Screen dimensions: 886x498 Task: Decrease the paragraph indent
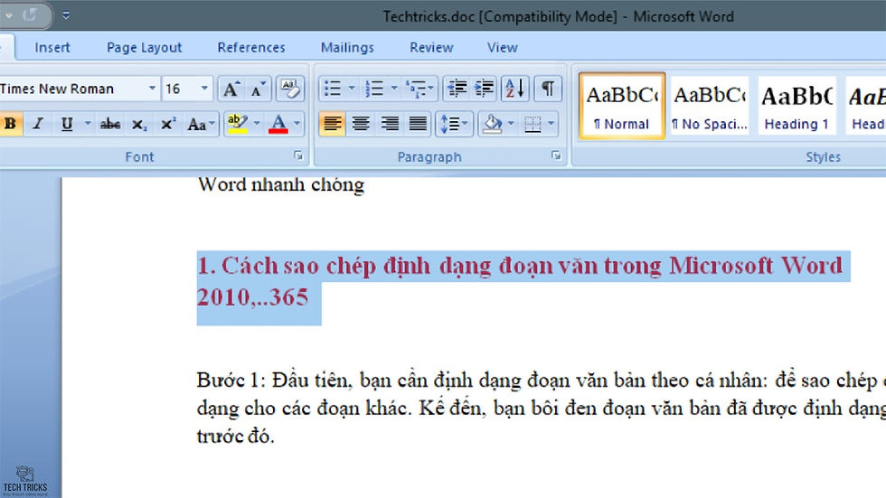click(456, 89)
